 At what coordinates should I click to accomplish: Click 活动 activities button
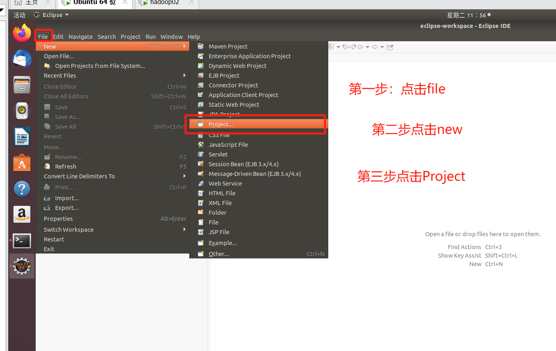click(x=19, y=15)
